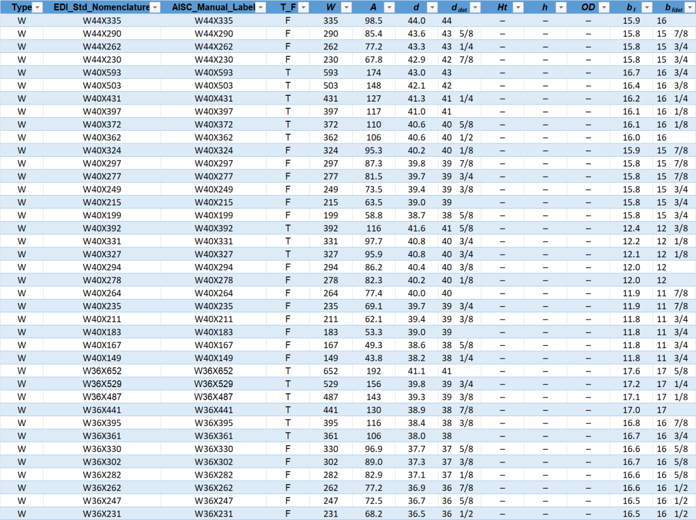The height and width of the screenshot is (520, 696).
Task: Select the A value 89.0
Action: [x=373, y=463]
